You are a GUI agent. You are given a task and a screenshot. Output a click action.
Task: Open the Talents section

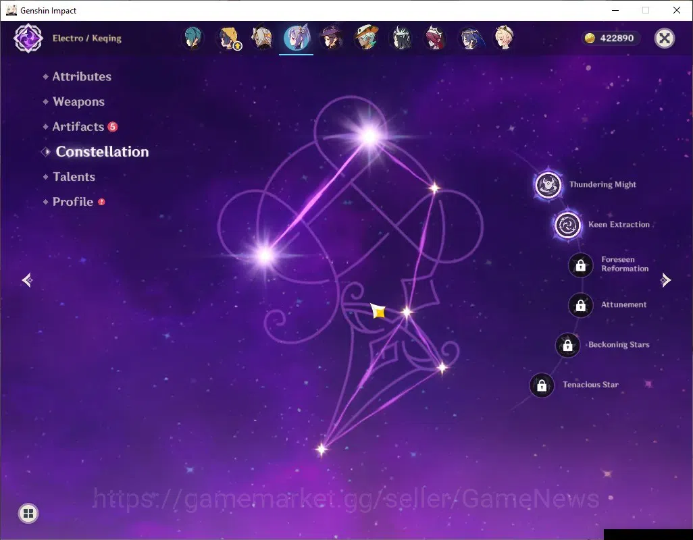click(74, 177)
